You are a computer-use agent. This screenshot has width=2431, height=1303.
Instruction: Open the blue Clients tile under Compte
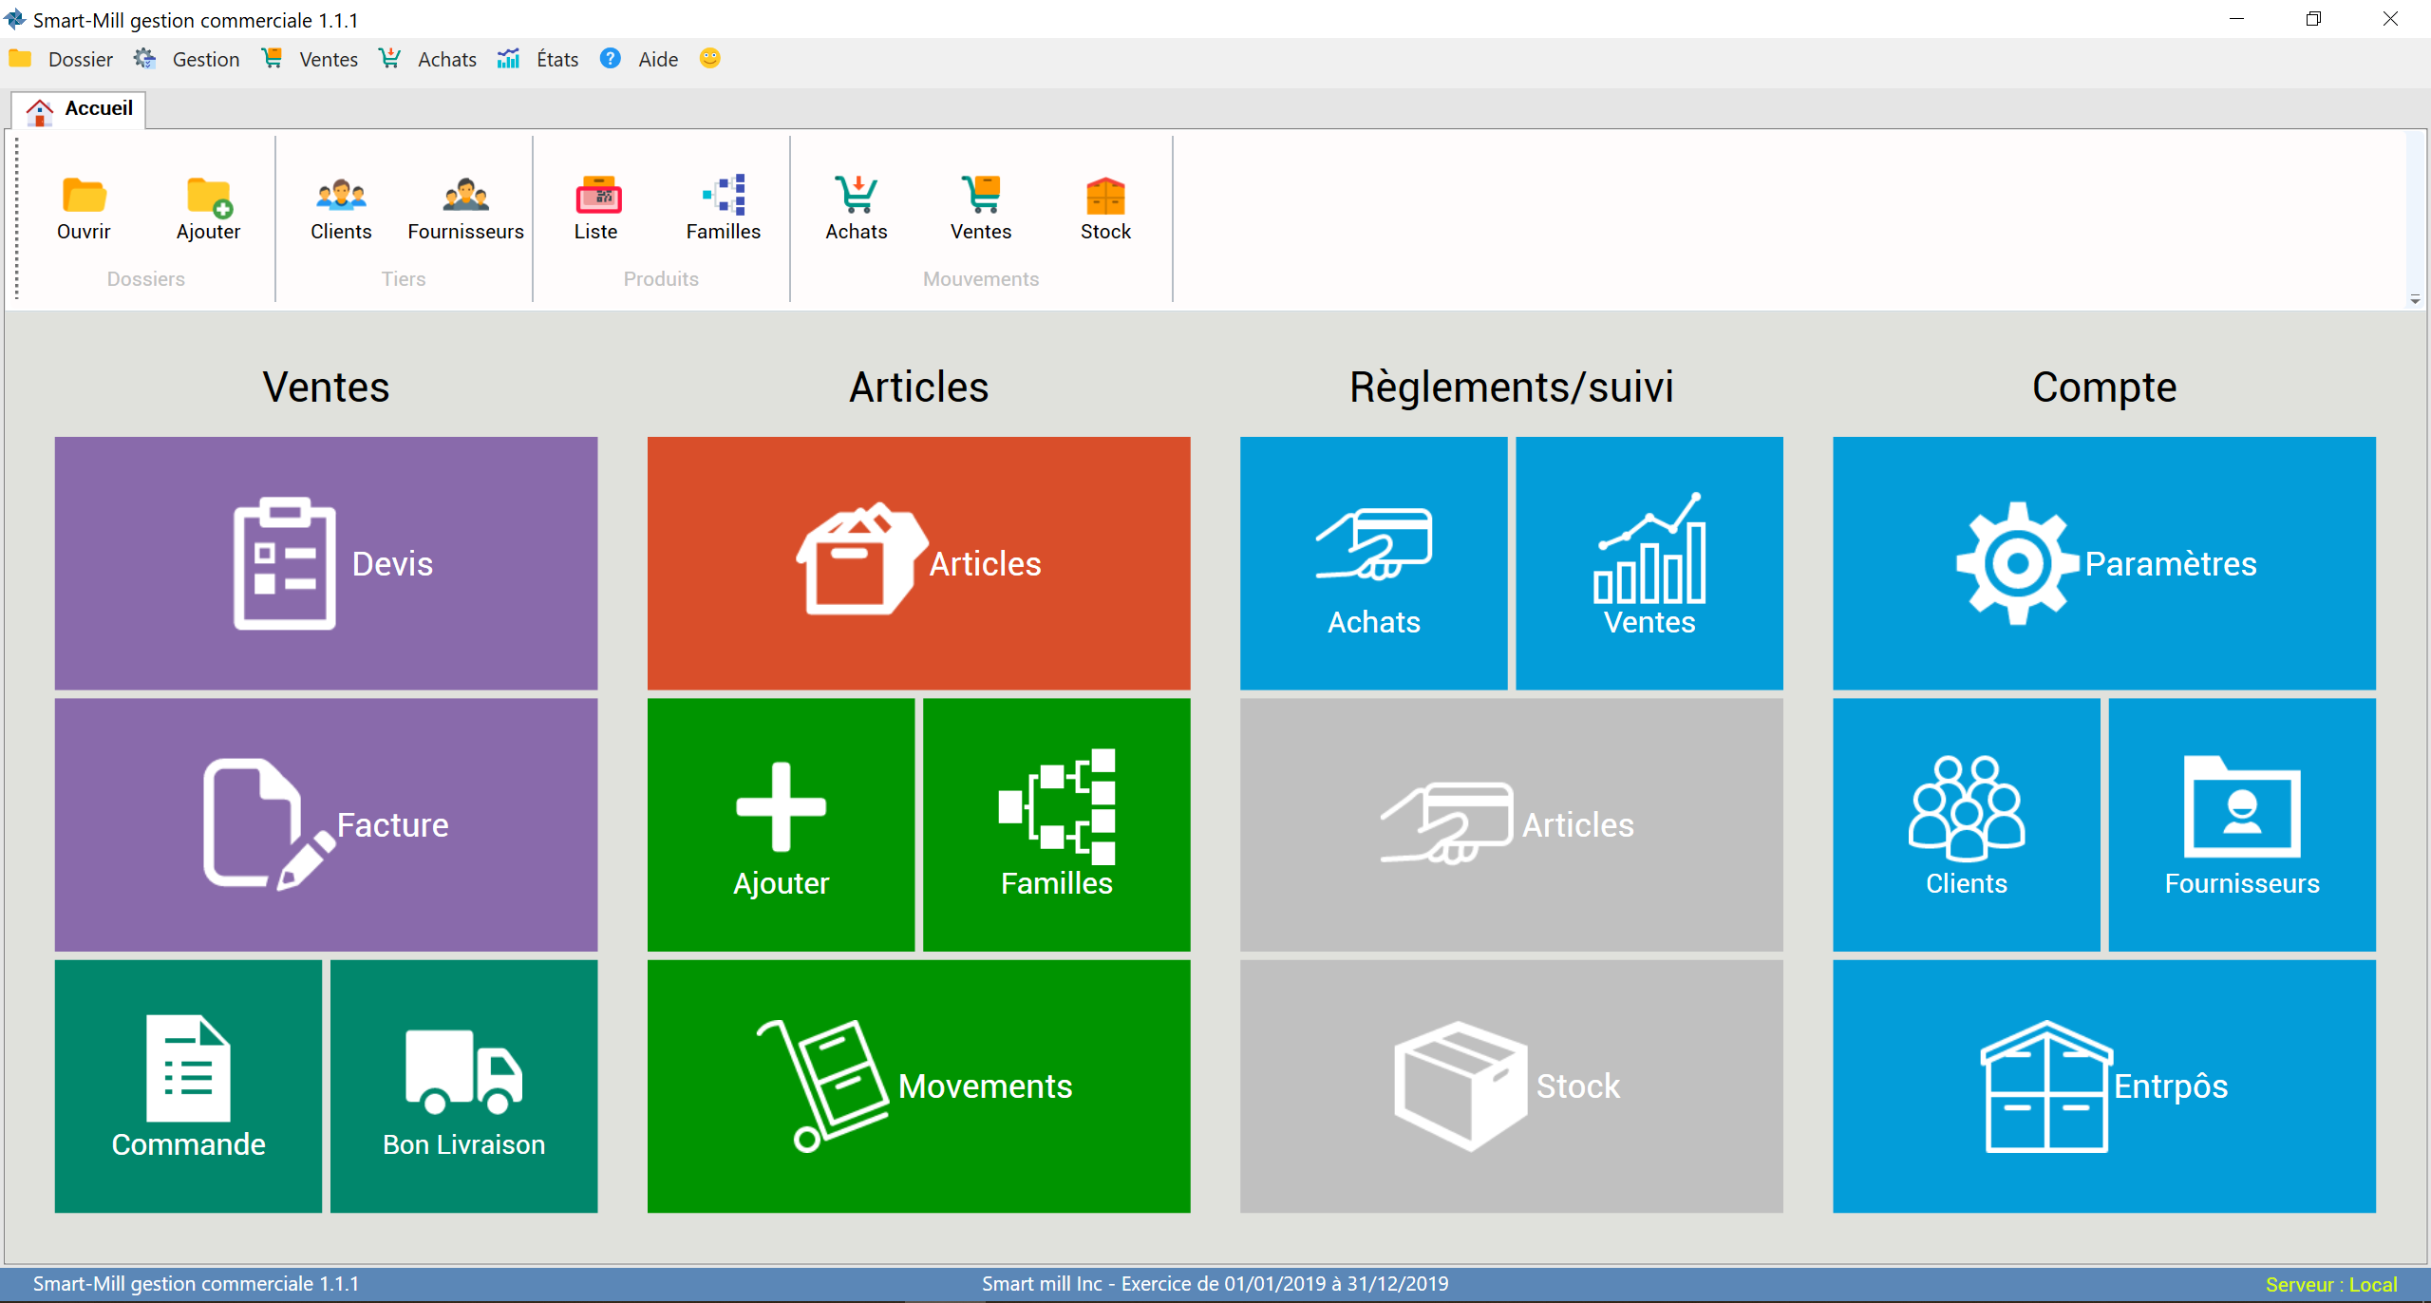click(1966, 824)
